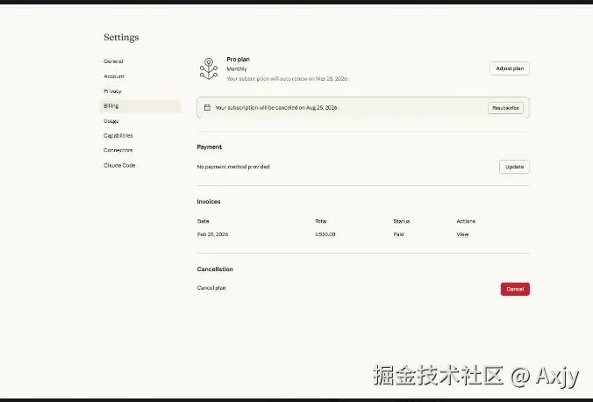The width and height of the screenshot is (593, 402).
Task: Open Connectors settings page
Action: (118, 150)
